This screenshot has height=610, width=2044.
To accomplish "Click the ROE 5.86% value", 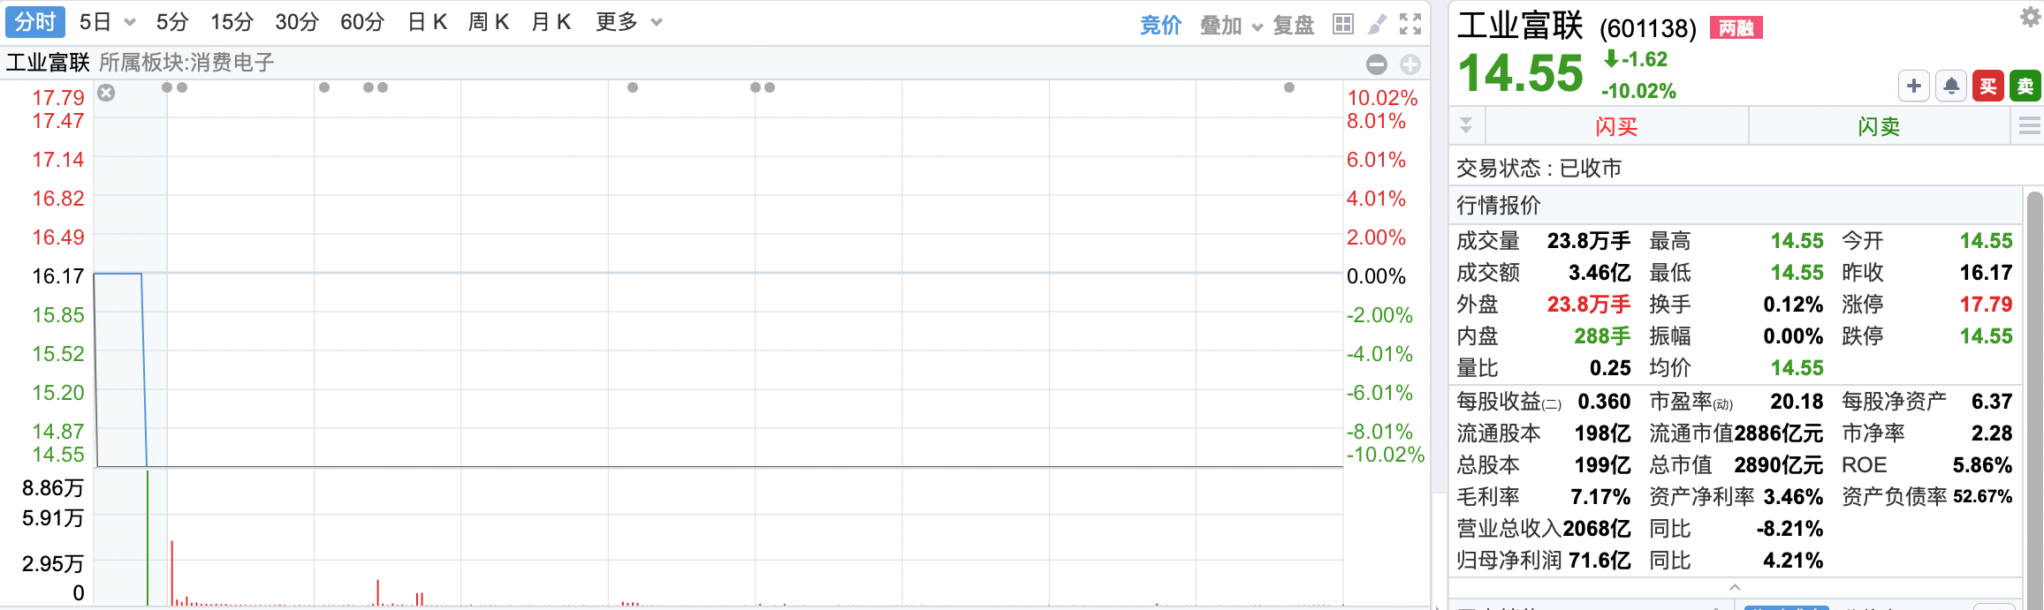I will [x=1982, y=465].
